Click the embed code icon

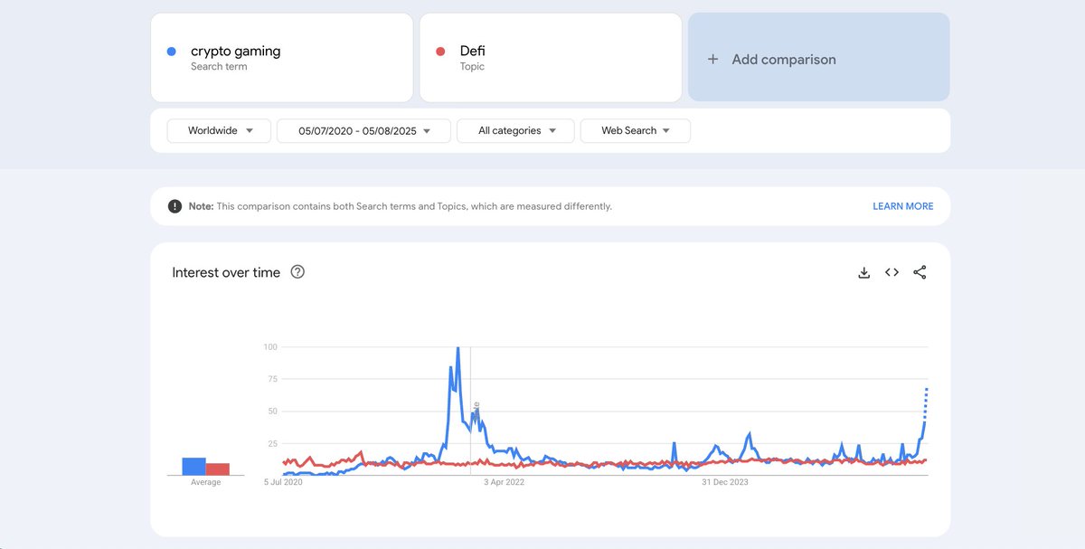[x=892, y=272]
